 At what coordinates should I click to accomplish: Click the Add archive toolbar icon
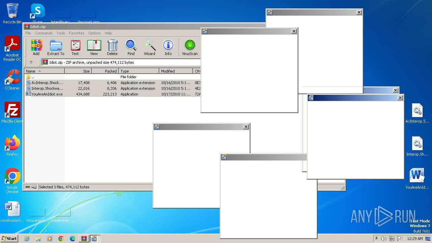[36, 47]
